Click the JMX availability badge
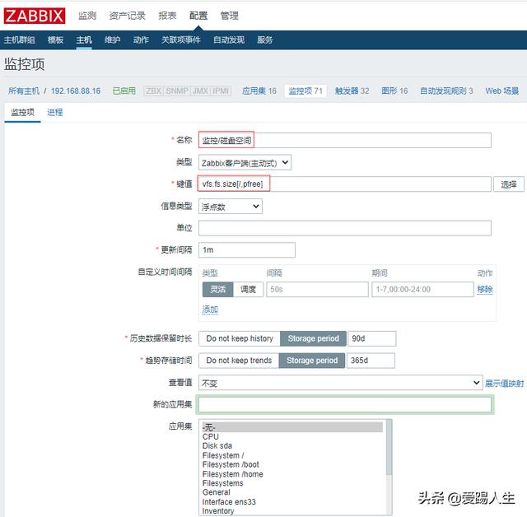The height and width of the screenshot is (517, 527). (x=200, y=91)
